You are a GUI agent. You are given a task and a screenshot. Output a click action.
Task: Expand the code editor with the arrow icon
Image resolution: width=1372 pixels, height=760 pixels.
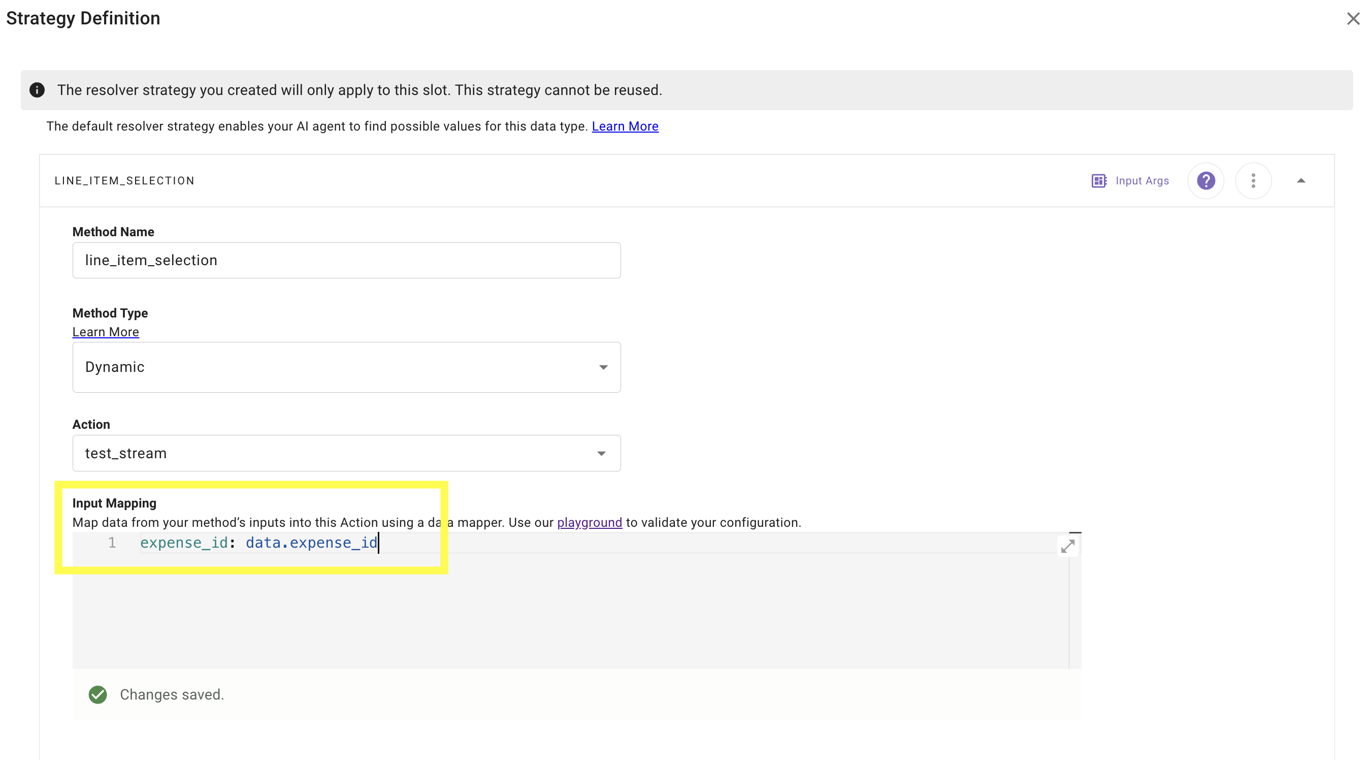[x=1067, y=546]
